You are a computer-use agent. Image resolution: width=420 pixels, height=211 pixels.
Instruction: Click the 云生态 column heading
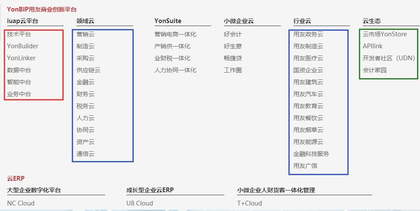point(372,21)
